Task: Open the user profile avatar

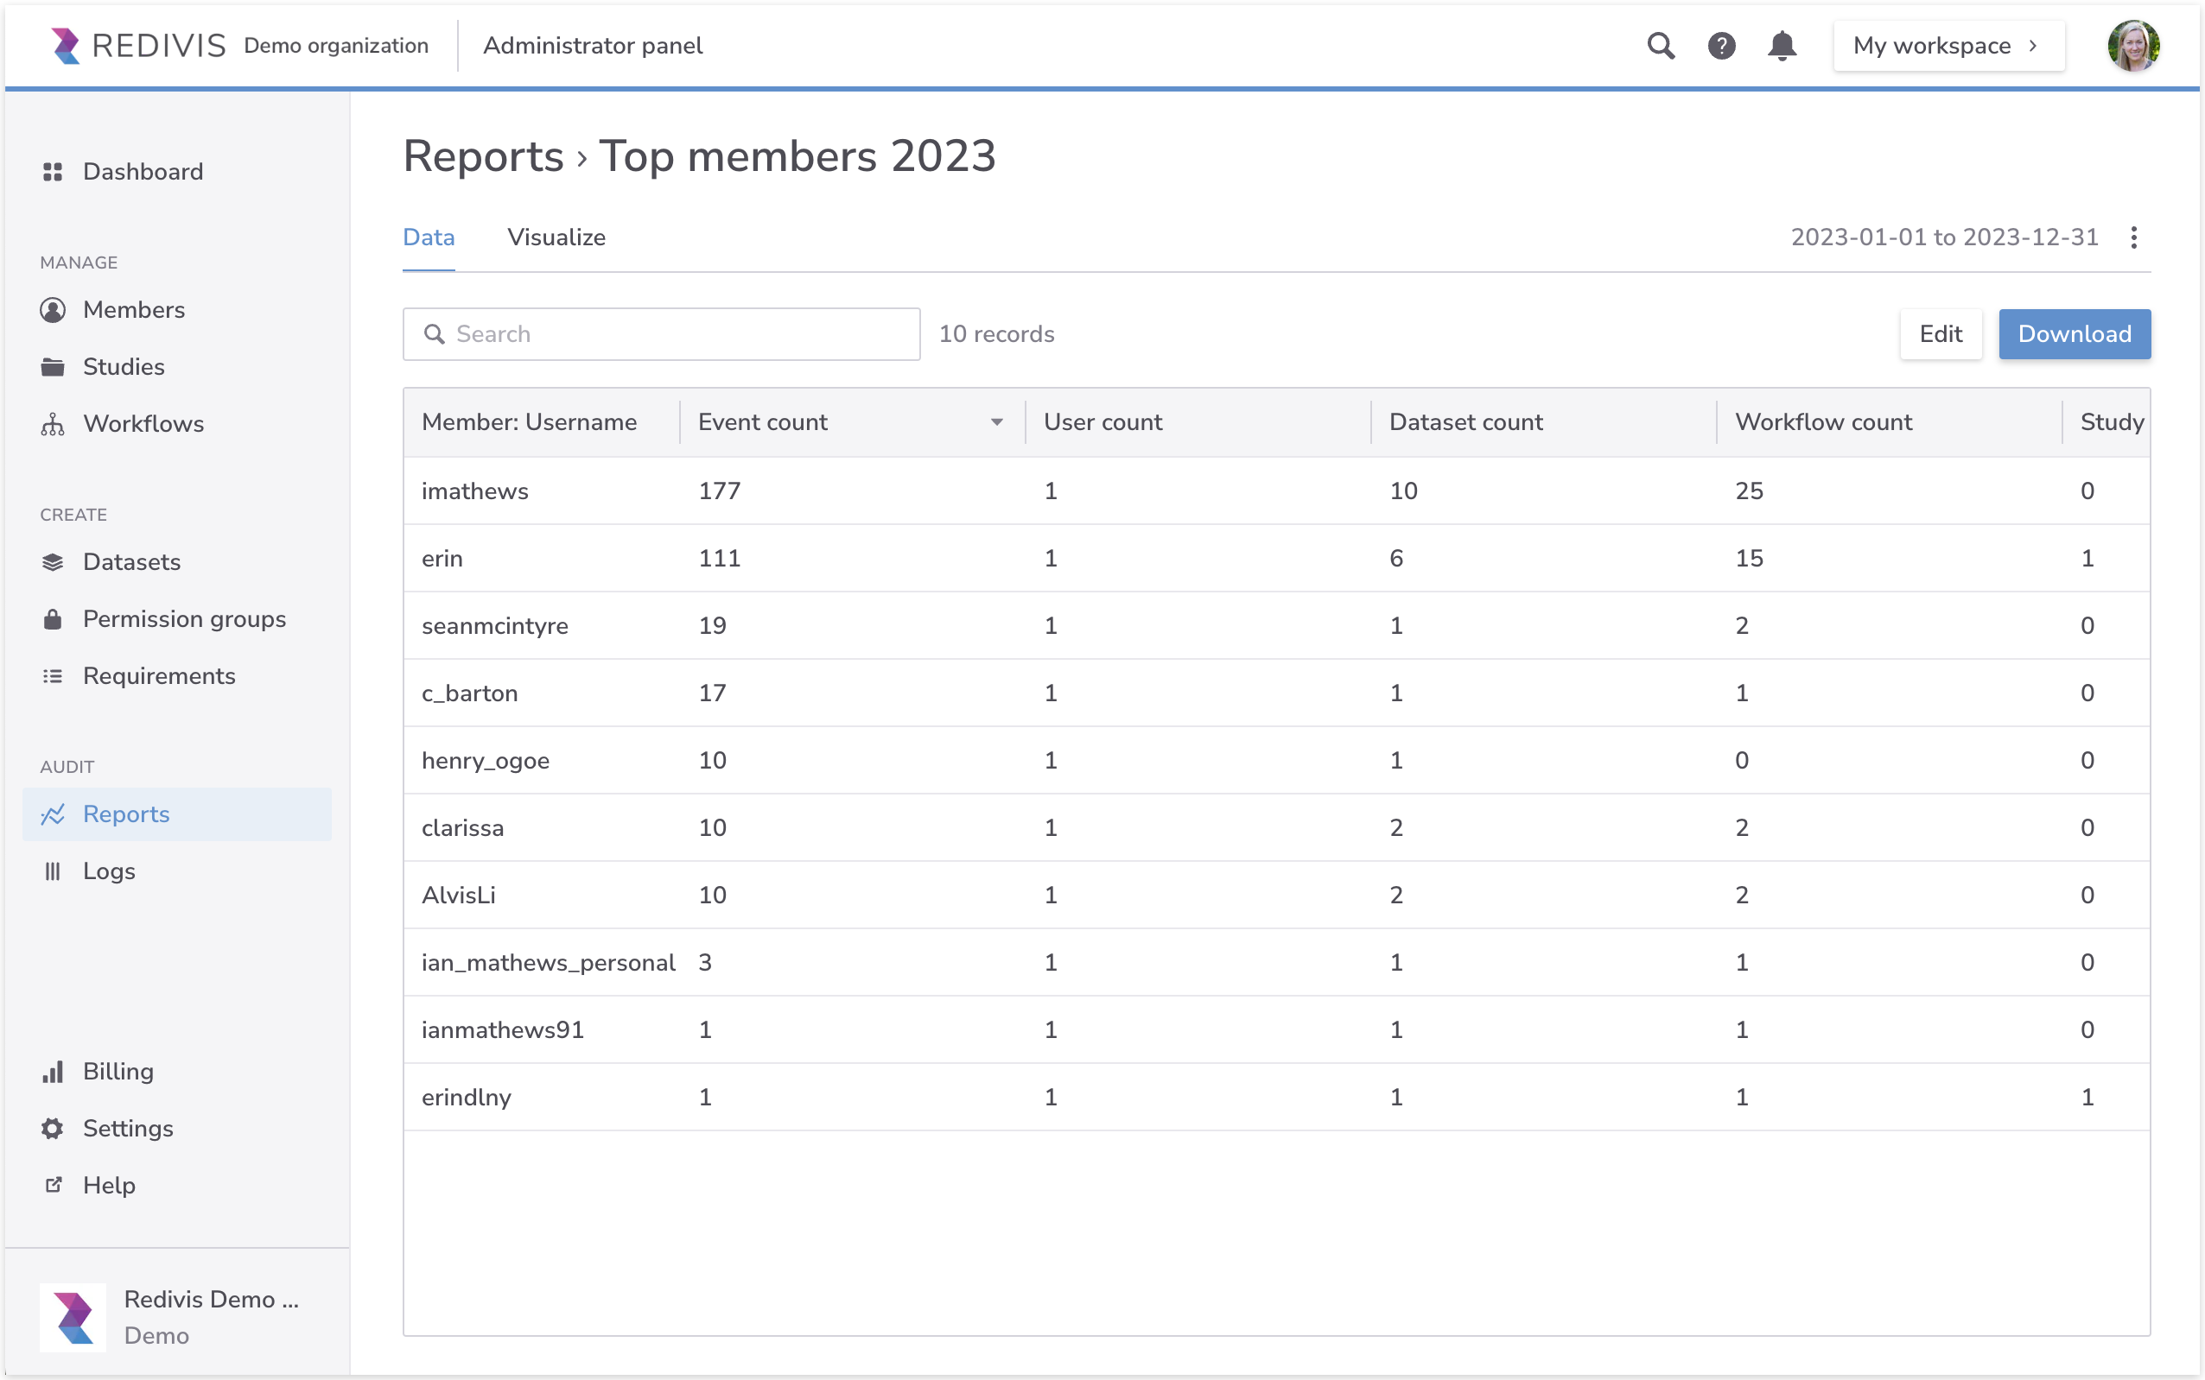Action: click(x=2132, y=46)
